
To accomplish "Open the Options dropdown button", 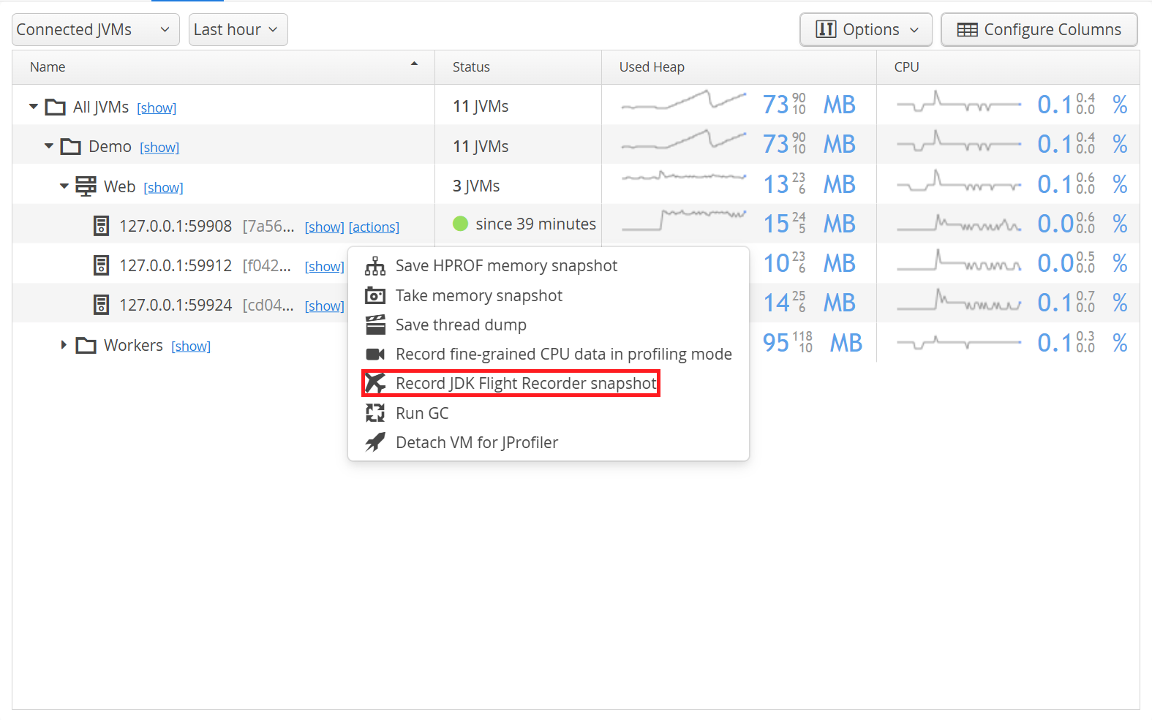I will point(866,30).
